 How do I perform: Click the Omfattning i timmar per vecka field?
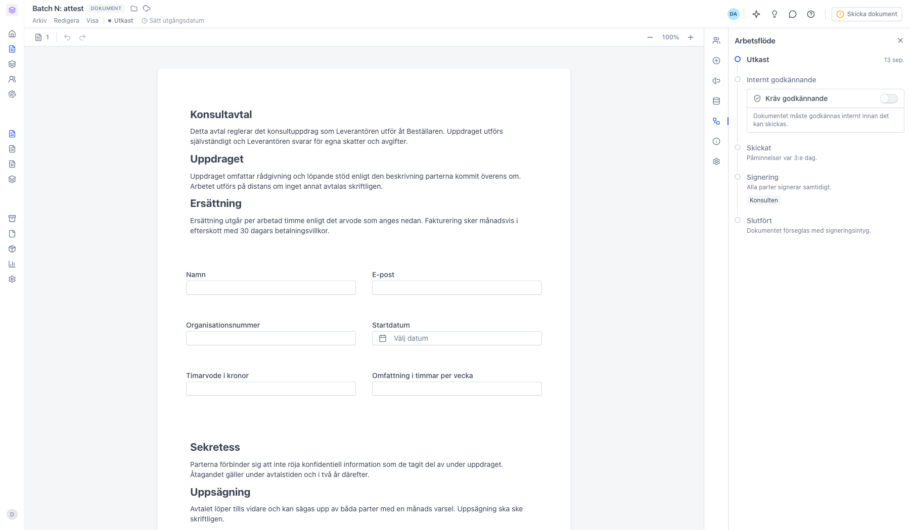click(457, 389)
